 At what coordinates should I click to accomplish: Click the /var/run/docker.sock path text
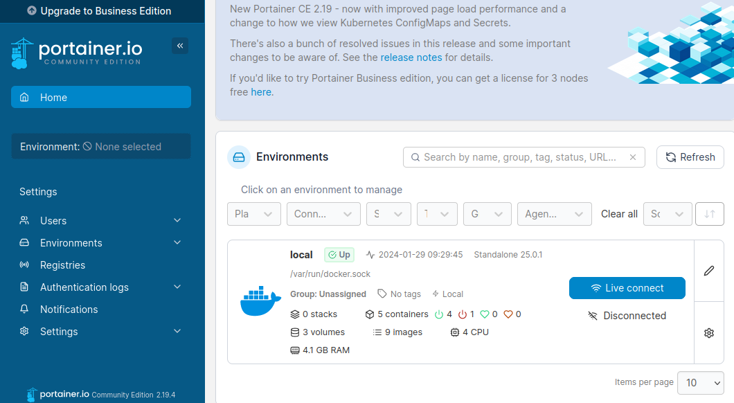point(330,274)
